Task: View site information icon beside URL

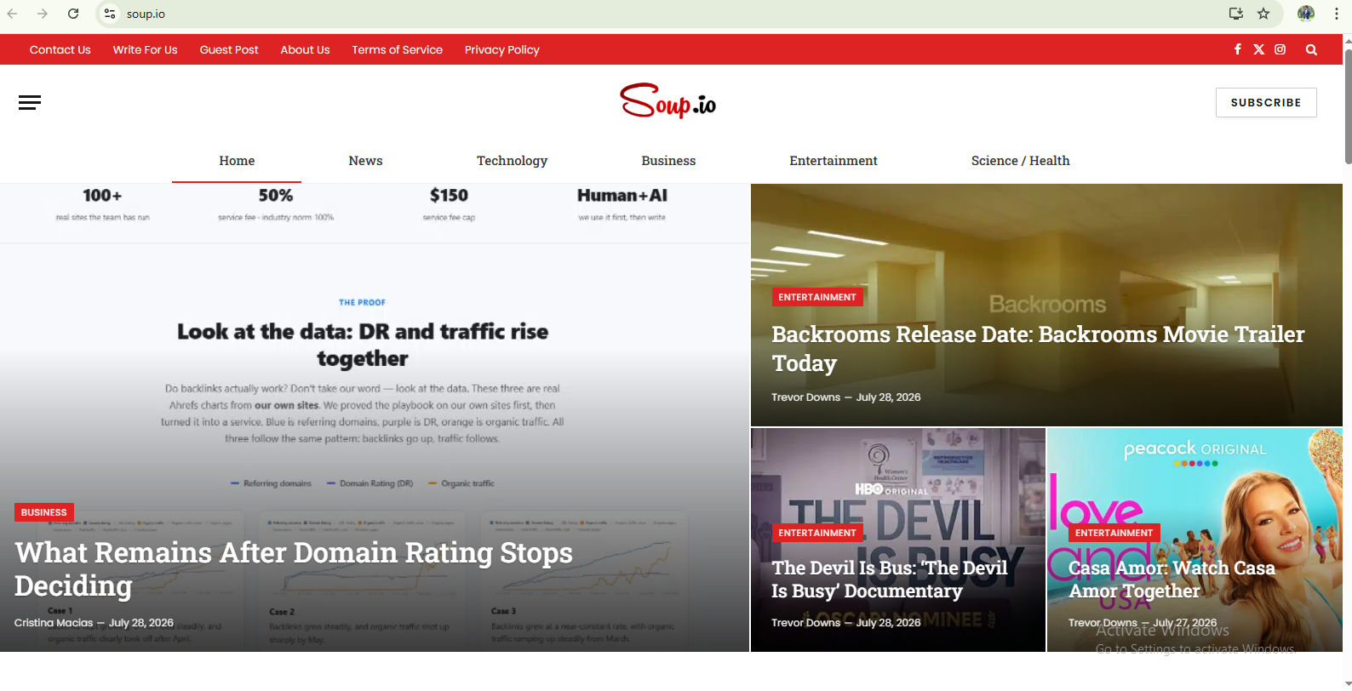Action: pos(110,14)
